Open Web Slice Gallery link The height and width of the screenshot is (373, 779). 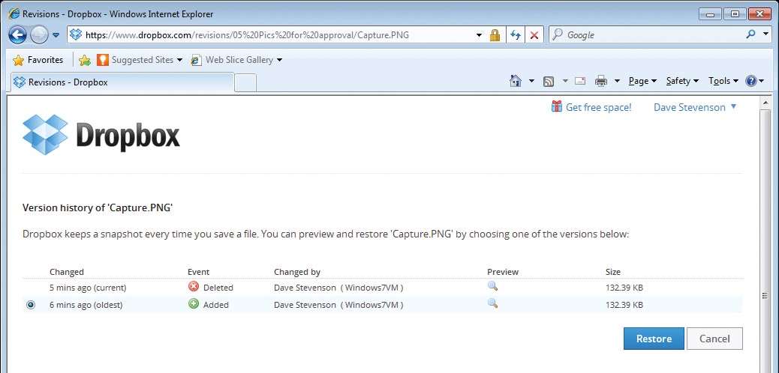[236, 60]
